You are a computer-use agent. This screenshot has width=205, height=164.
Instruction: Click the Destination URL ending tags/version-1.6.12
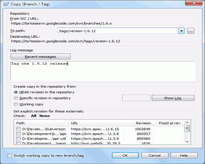point(66,41)
